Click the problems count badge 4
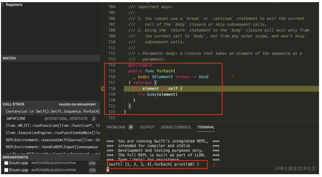The width and height of the screenshot is (322, 177). coord(131,127)
